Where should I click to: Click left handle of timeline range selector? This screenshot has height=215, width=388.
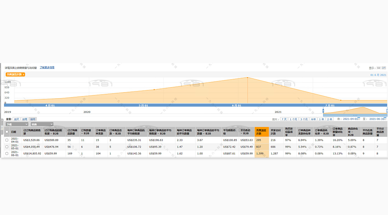click(323, 111)
